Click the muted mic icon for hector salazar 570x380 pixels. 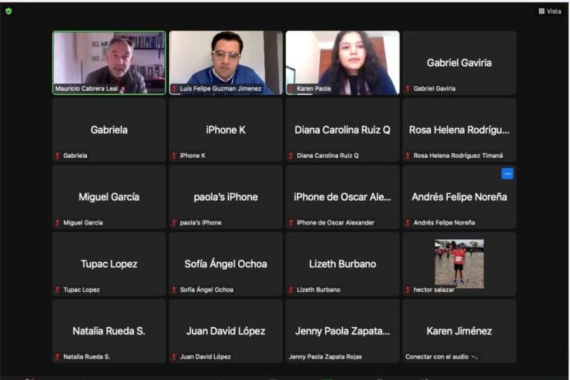[x=408, y=290]
